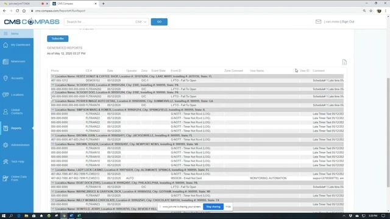390x219 pixels.
Task: Click the export document icon above the table
Action: coord(344,62)
